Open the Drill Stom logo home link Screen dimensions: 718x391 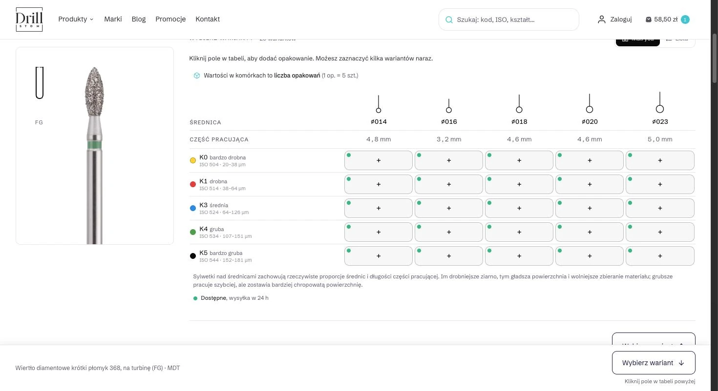click(x=29, y=20)
